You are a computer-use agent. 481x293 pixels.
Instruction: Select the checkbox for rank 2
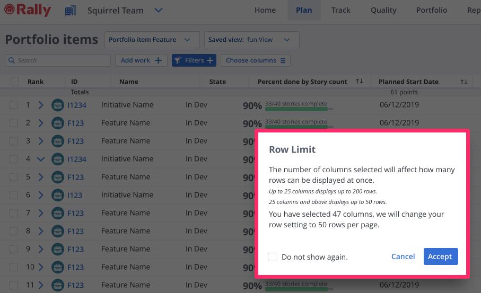point(14,123)
